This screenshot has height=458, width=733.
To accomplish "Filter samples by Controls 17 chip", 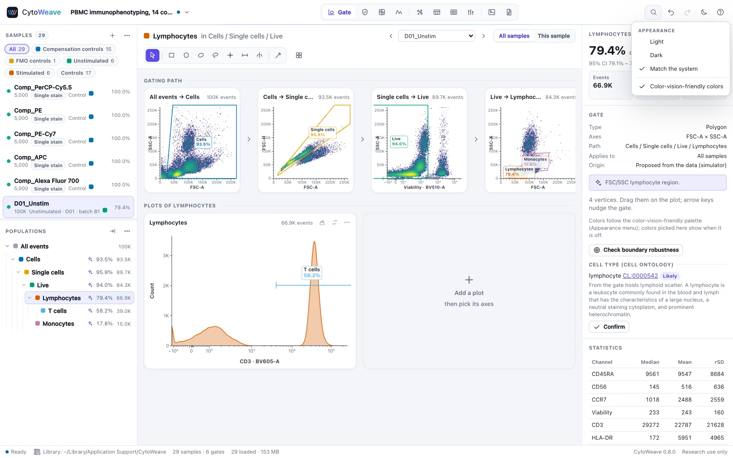I will tap(76, 73).
